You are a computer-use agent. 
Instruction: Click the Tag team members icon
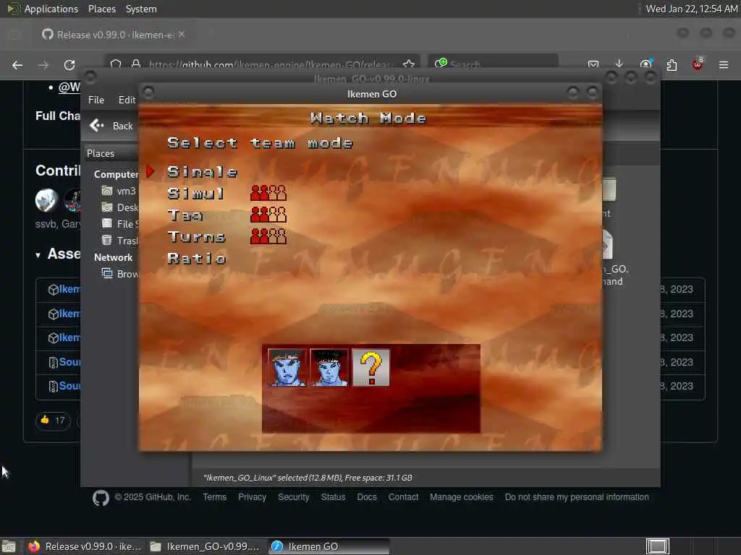[x=268, y=215]
